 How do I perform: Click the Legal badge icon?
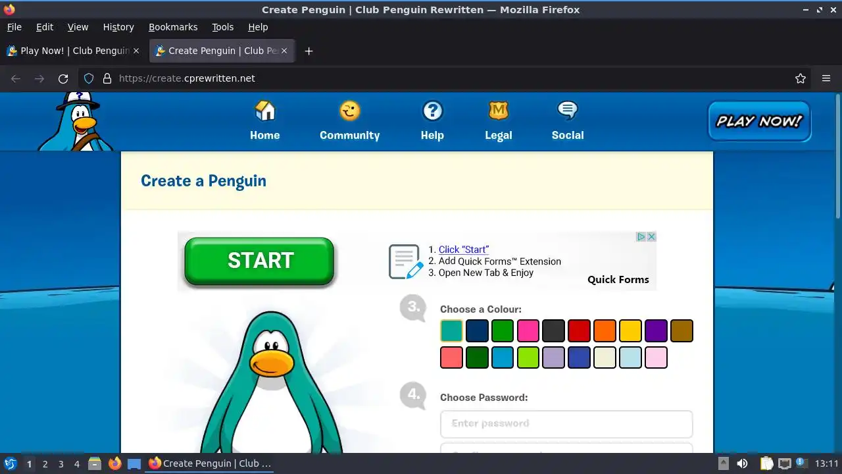pyautogui.click(x=498, y=110)
